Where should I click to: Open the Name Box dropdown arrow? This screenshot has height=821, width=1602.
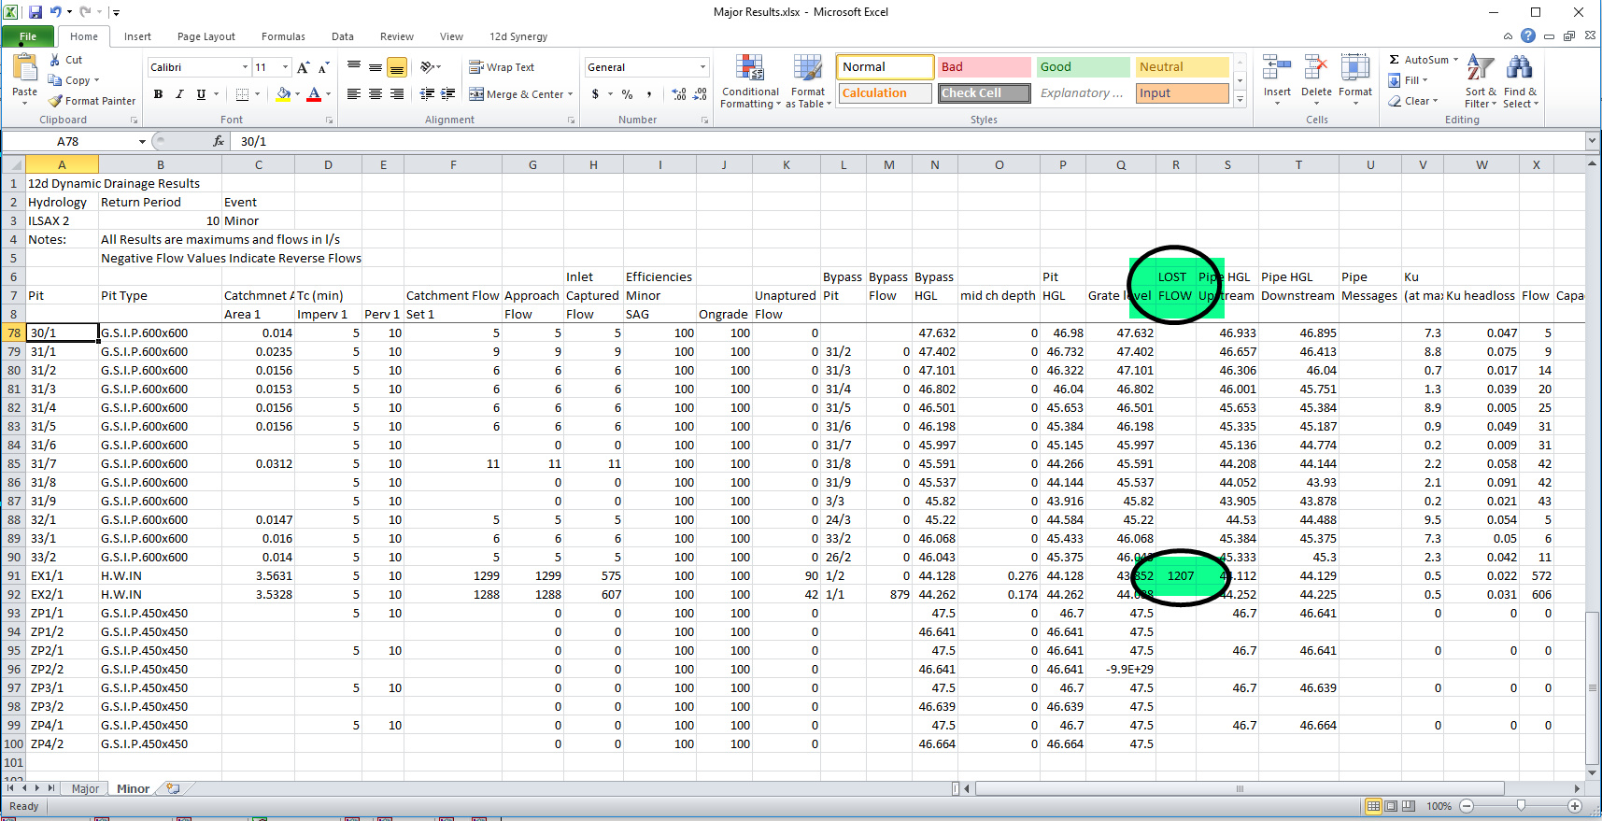142,142
